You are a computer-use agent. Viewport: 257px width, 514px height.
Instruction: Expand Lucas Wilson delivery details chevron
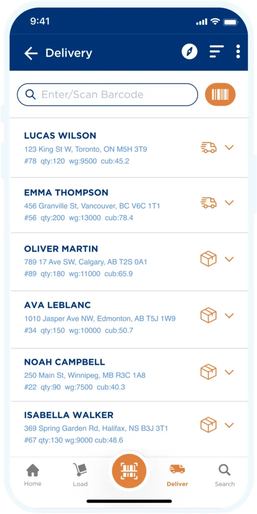pyautogui.click(x=229, y=148)
